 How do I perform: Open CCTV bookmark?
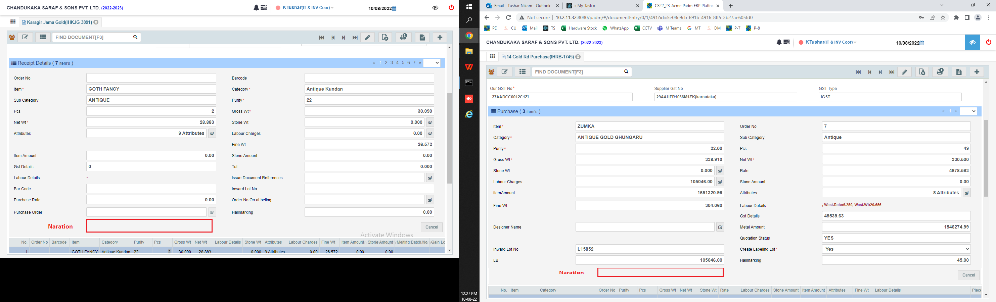pyautogui.click(x=643, y=28)
